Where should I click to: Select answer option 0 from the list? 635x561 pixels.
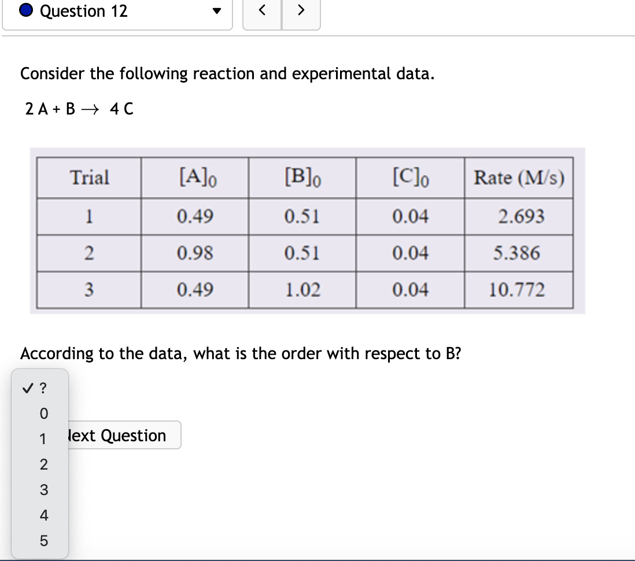pyautogui.click(x=43, y=412)
